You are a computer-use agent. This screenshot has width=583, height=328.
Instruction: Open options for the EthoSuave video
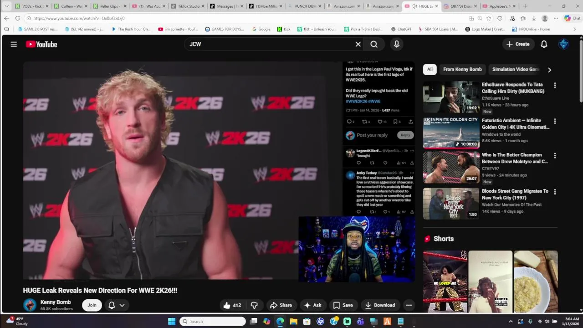(x=555, y=85)
